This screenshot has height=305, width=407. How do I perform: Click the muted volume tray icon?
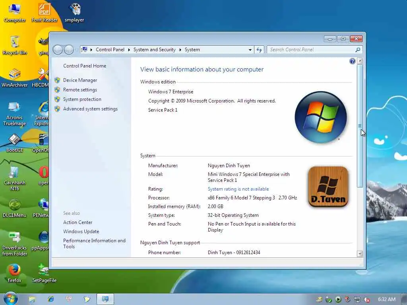[367, 299]
